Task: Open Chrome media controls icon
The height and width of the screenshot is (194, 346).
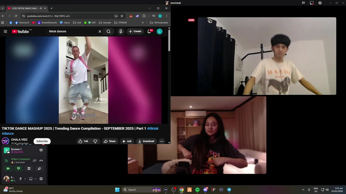Action: [154, 16]
